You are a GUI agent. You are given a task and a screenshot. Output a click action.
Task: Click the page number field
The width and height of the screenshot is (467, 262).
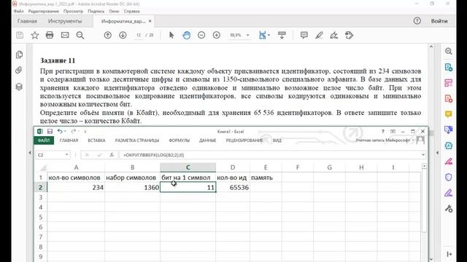tap(139, 35)
